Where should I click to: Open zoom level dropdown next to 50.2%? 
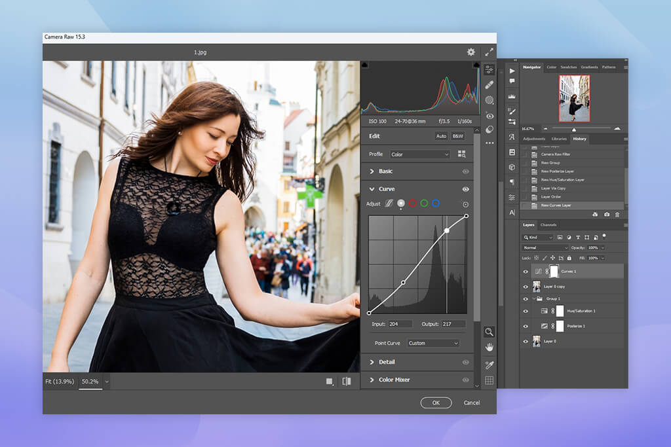[107, 382]
